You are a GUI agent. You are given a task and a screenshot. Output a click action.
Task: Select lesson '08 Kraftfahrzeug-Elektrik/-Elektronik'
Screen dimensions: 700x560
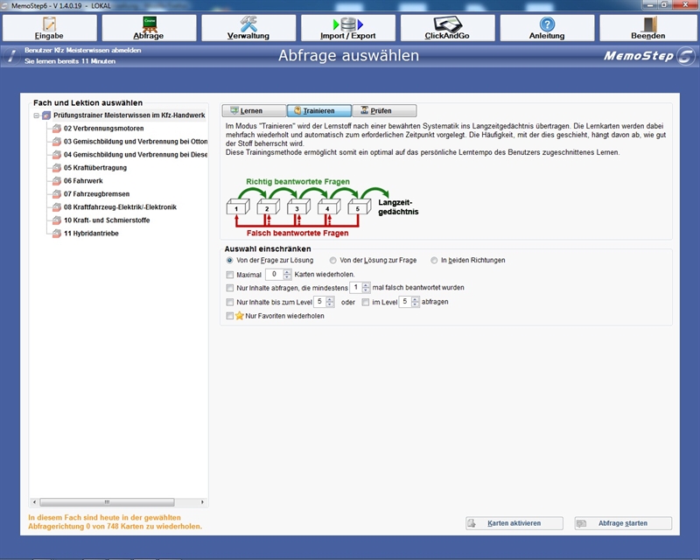[x=120, y=207]
